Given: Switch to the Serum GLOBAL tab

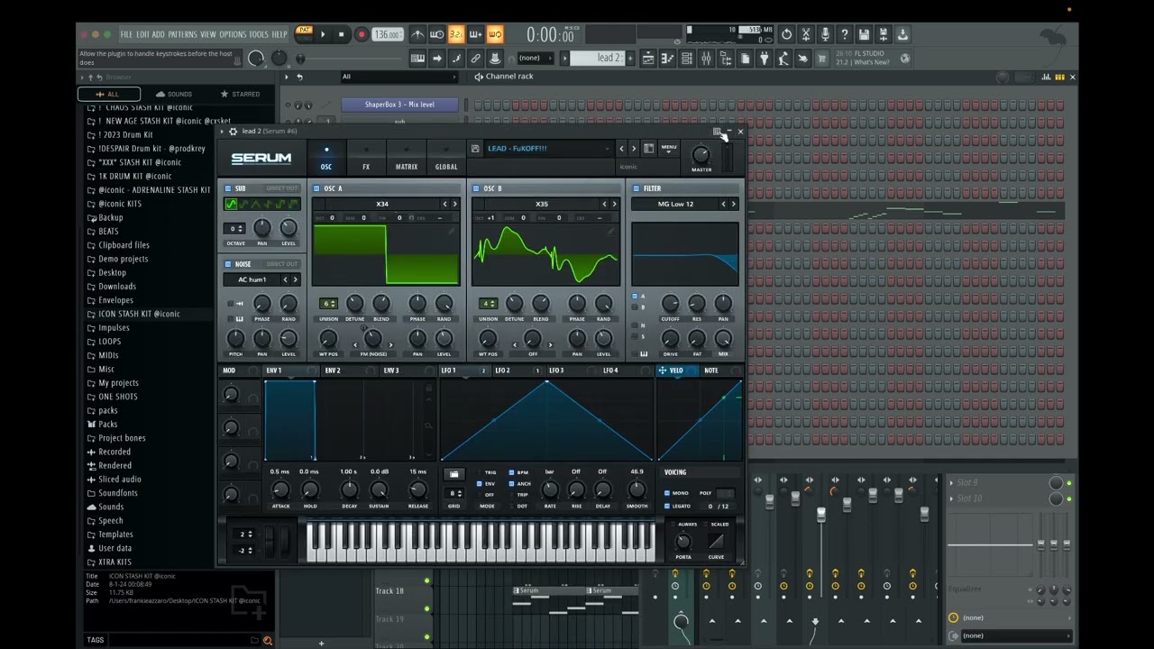Looking at the screenshot, I should [446, 159].
